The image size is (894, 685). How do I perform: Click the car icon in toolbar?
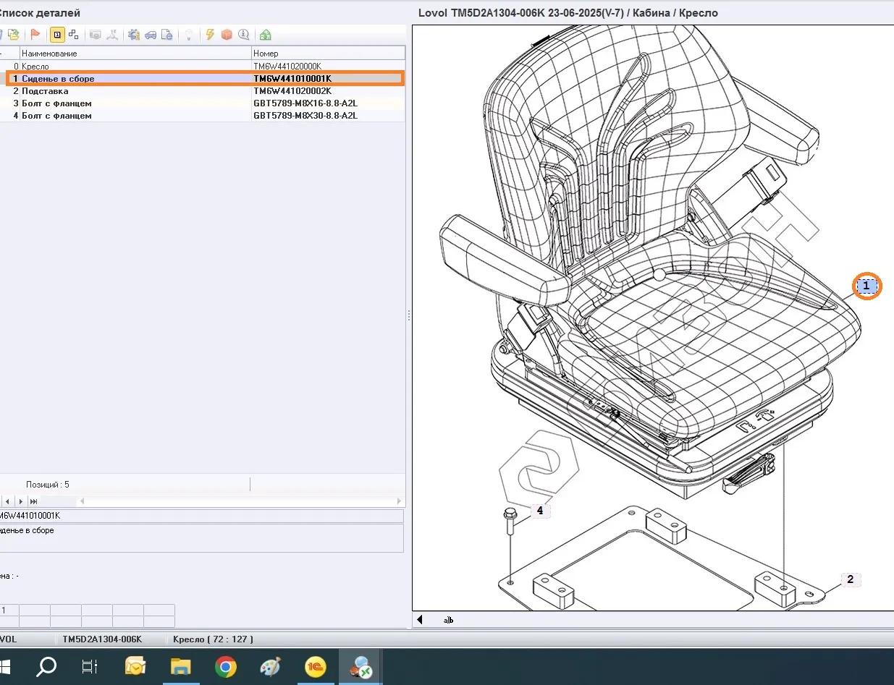pos(151,35)
